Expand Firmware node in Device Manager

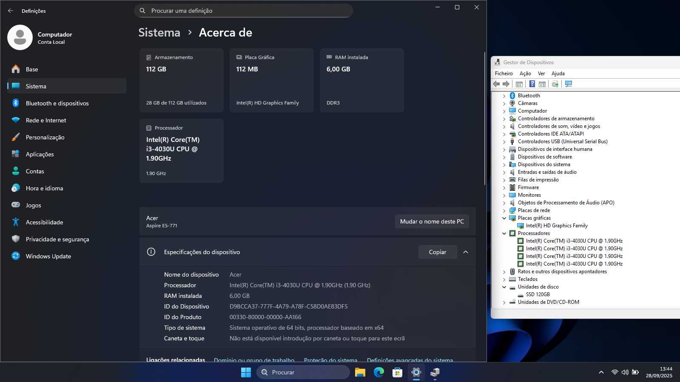[x=504, y=188]
